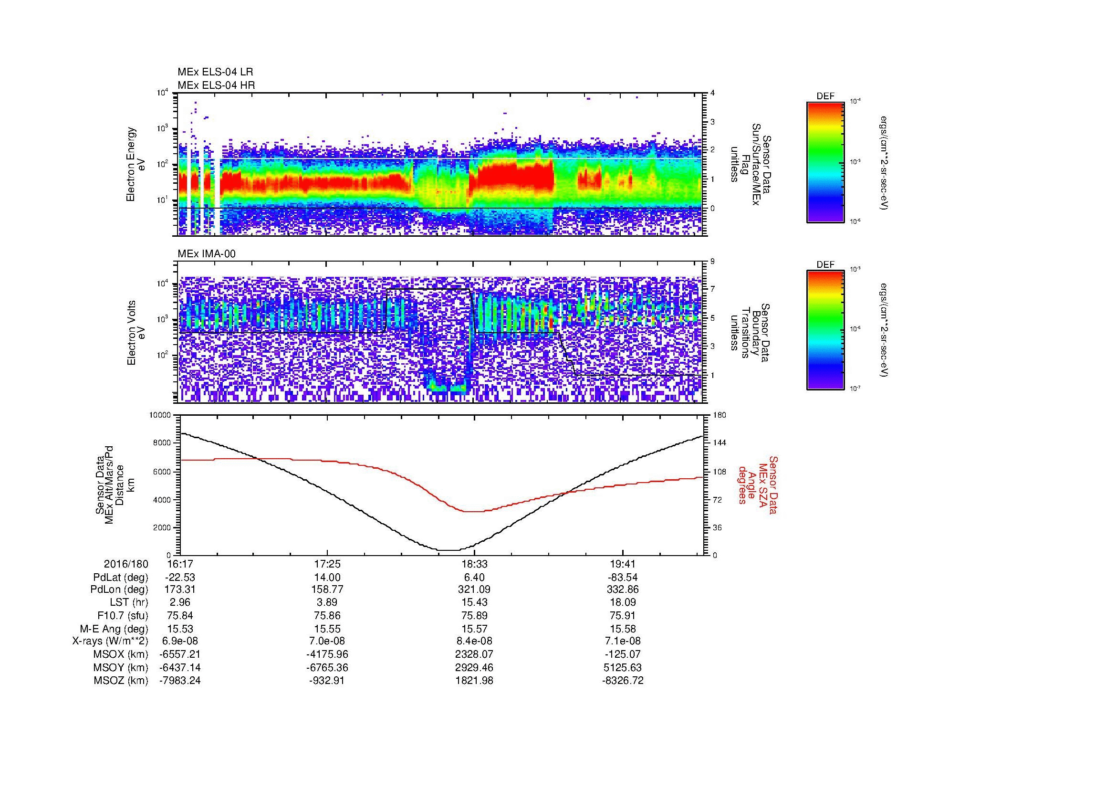Click the MSOX value '-6557.21'
The height and width of the screenshot is (789, 1116).
tap(180, 654)
